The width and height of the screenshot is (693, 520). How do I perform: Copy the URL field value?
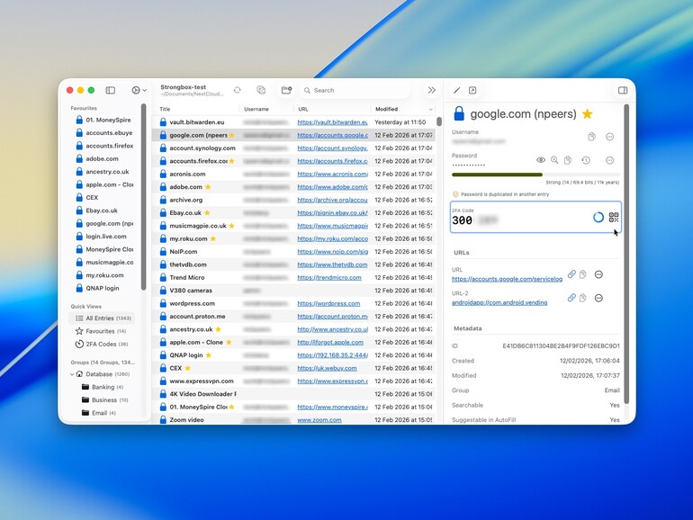[583, 274]
